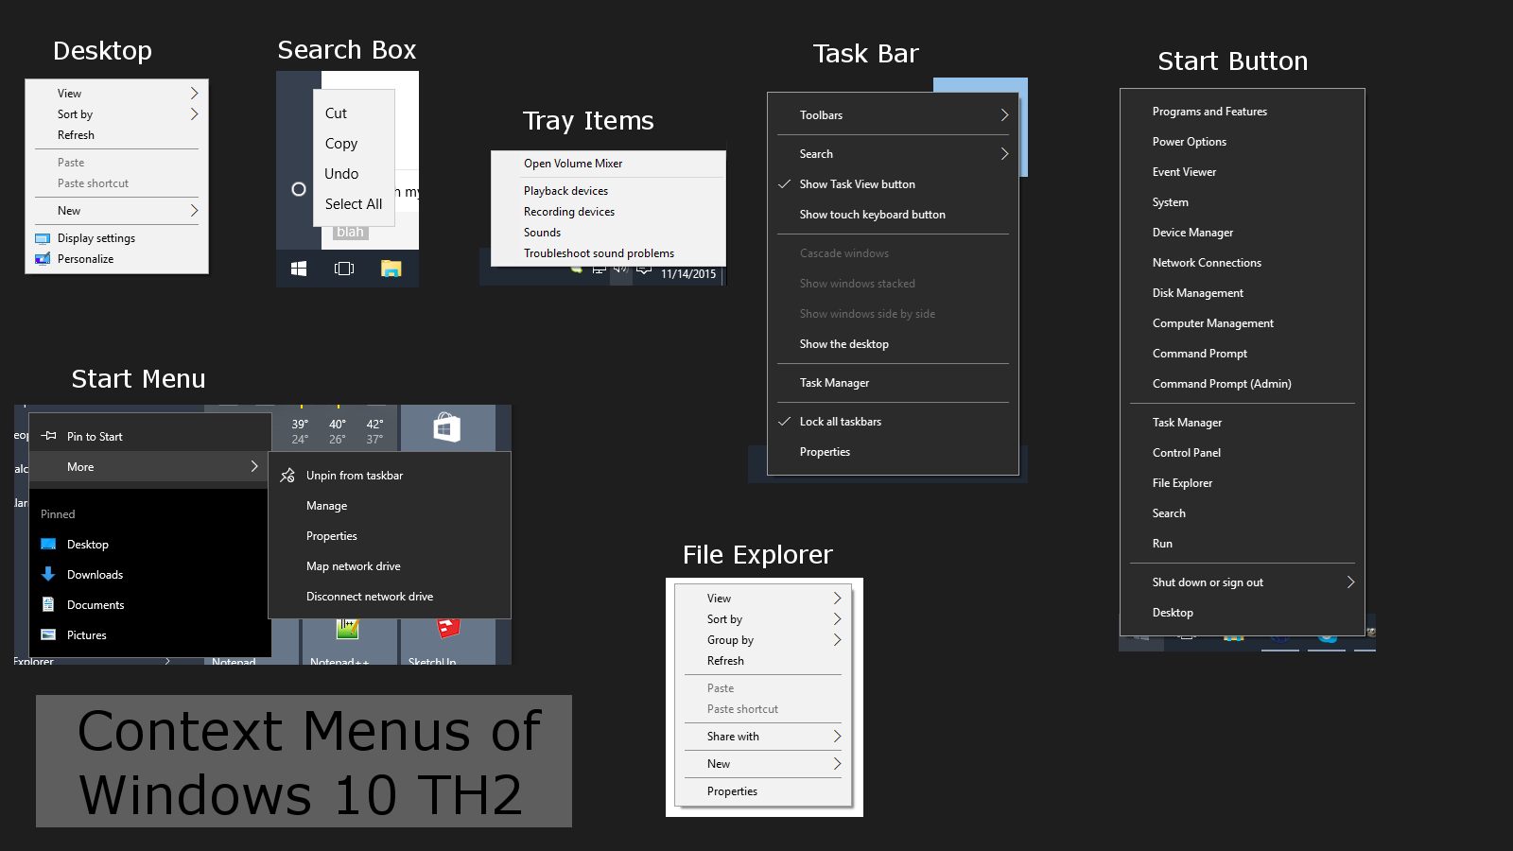
Task: Open the Store tile in Start Menu
Action: [x=447, y=428]
